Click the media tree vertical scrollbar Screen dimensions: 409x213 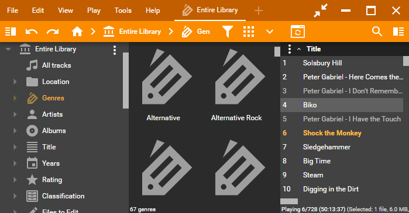pos(125,81)
